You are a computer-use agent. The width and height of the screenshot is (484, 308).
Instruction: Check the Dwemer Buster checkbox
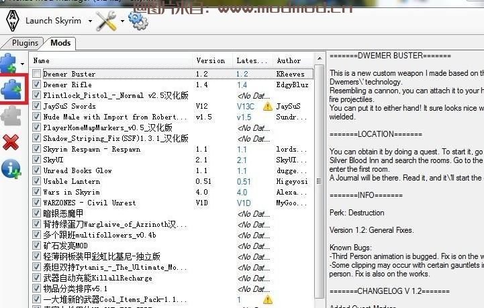(x=36, y=73)
